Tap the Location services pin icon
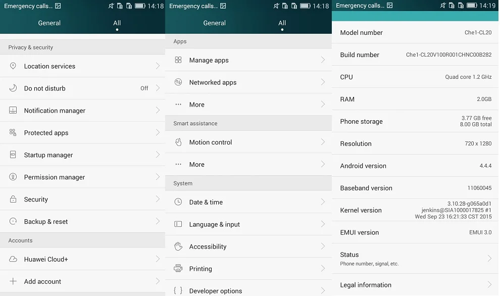Screen dimensions: 500x296 click(x=13, y=66)
